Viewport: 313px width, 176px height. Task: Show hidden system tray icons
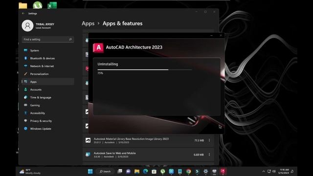tap(264, 172)
